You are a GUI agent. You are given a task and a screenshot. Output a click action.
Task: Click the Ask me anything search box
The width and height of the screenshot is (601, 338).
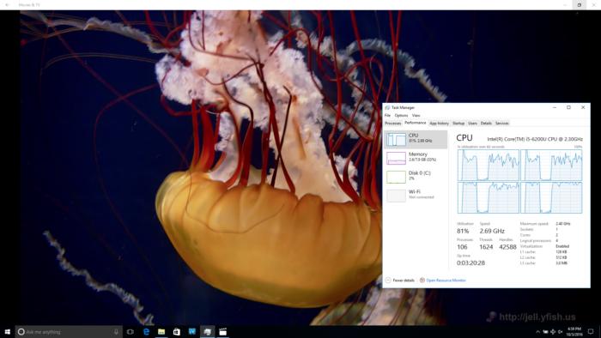[69, 331]
